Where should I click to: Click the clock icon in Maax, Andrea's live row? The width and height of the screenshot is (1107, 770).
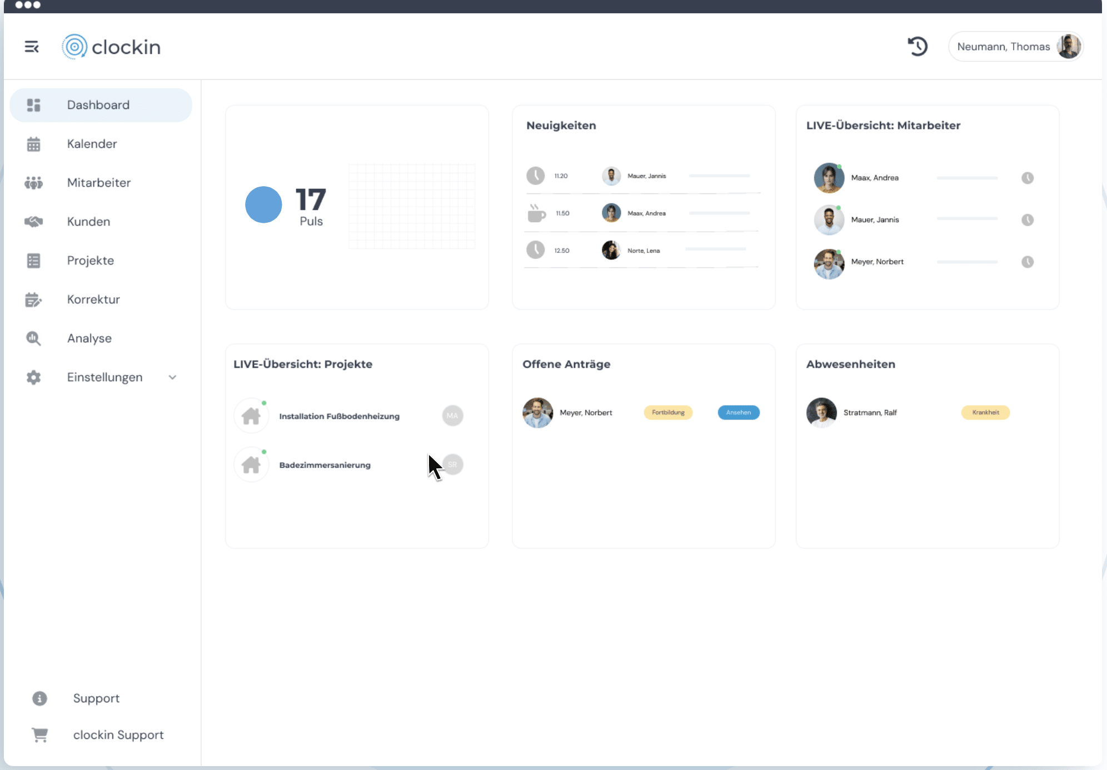[x=1028, y=178]
